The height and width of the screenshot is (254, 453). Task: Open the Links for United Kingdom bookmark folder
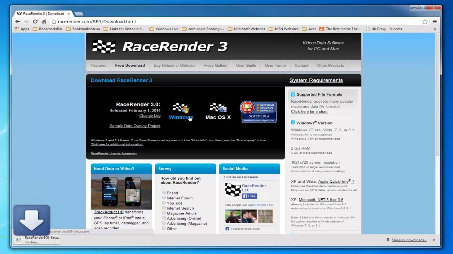click(x=124, y=29)
